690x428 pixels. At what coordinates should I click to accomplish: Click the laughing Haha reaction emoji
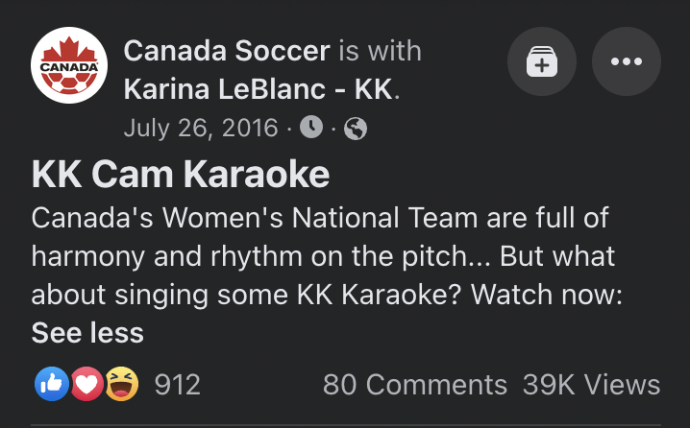(x=124, y=385)
